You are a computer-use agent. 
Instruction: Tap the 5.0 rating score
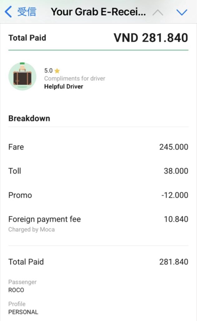(48, 71)
